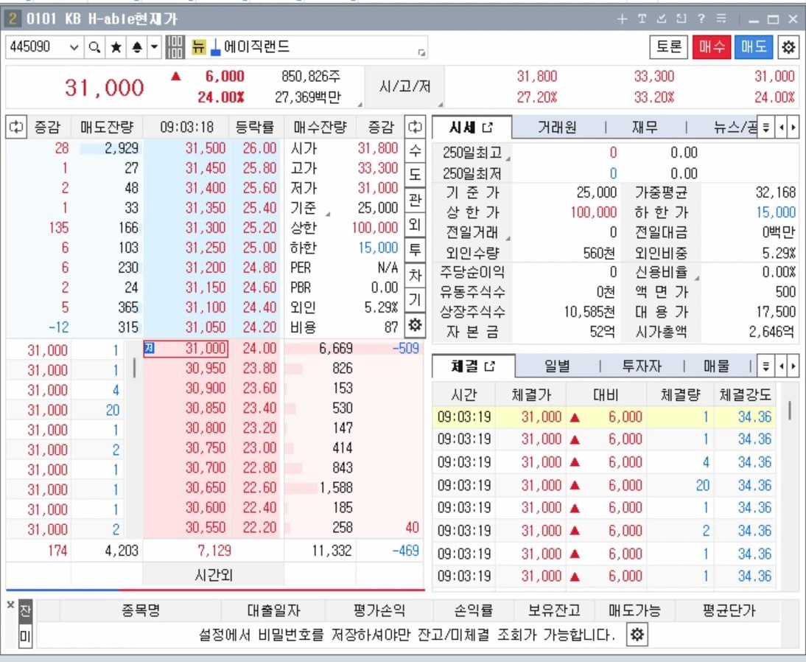Click the 시/고/저 toggle button
806x662 pixels.
pos(404,86)
